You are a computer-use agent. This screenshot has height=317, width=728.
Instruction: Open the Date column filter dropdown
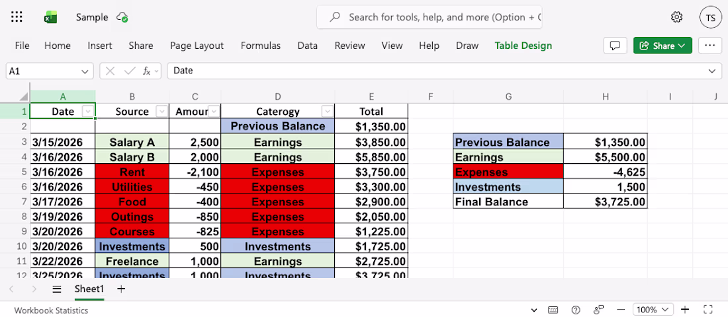click(x=87, y=112)
